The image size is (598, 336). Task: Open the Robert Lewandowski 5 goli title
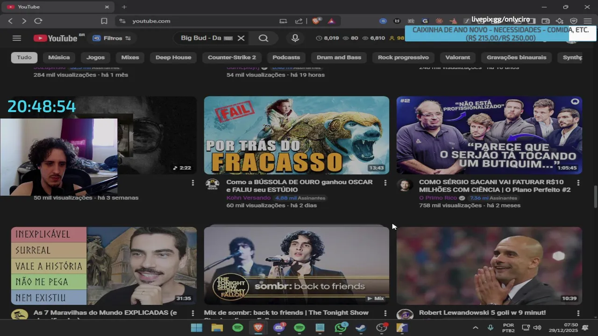click(482, 313)
